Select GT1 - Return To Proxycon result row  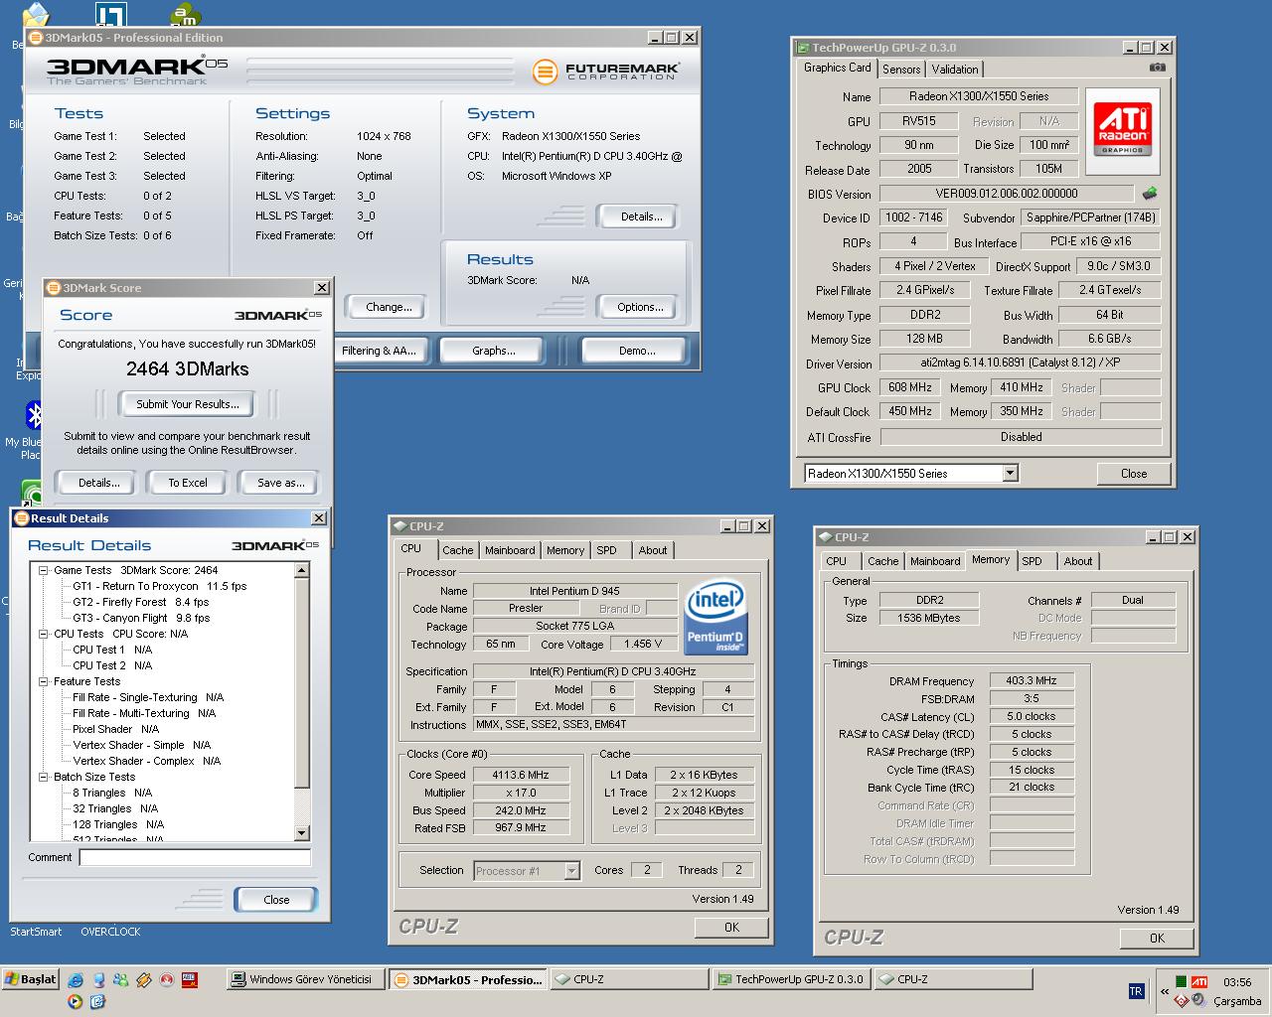[x=160, y=586]
